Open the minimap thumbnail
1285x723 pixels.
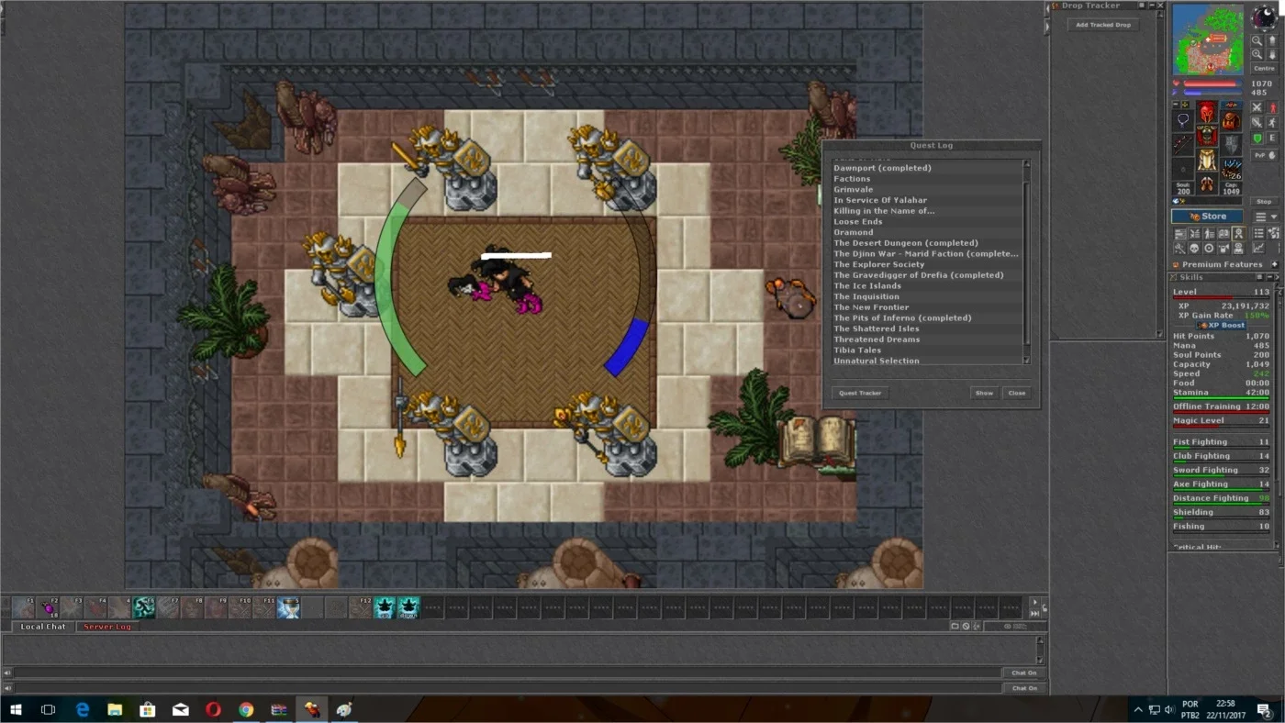click(1208, 39)
